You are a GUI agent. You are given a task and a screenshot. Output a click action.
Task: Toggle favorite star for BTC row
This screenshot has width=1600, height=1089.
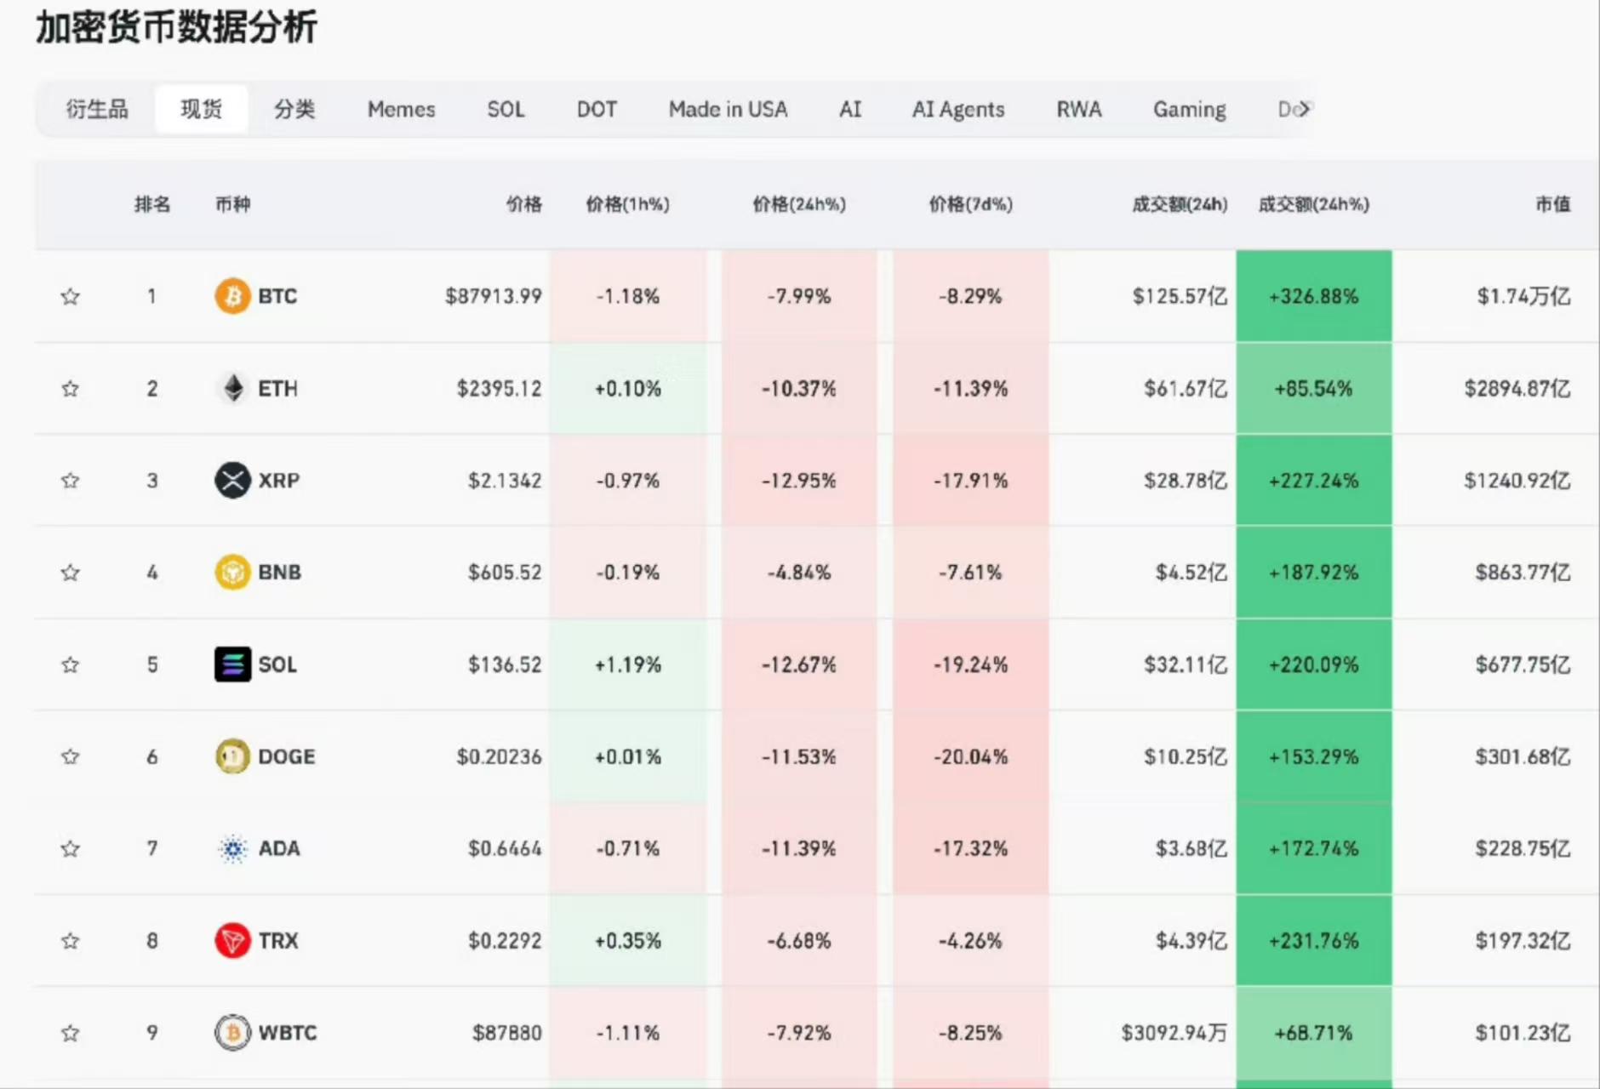point(71,296)
